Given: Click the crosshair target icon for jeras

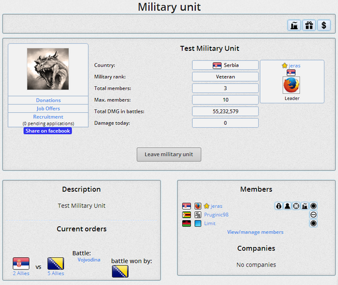Looking at the screenshot, I should click(x=296, y=206).
